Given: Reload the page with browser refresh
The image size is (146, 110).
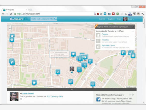Looking at the screenshot, I should click(x=11, y=14).
